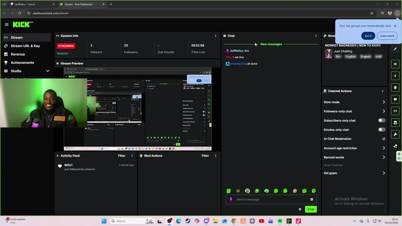Click Got it on tab groups popup
This screenshot has width=402, height=226.
[x=368, y=36]
